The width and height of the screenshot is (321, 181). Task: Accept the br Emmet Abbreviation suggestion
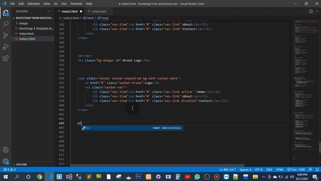[132, 128]
